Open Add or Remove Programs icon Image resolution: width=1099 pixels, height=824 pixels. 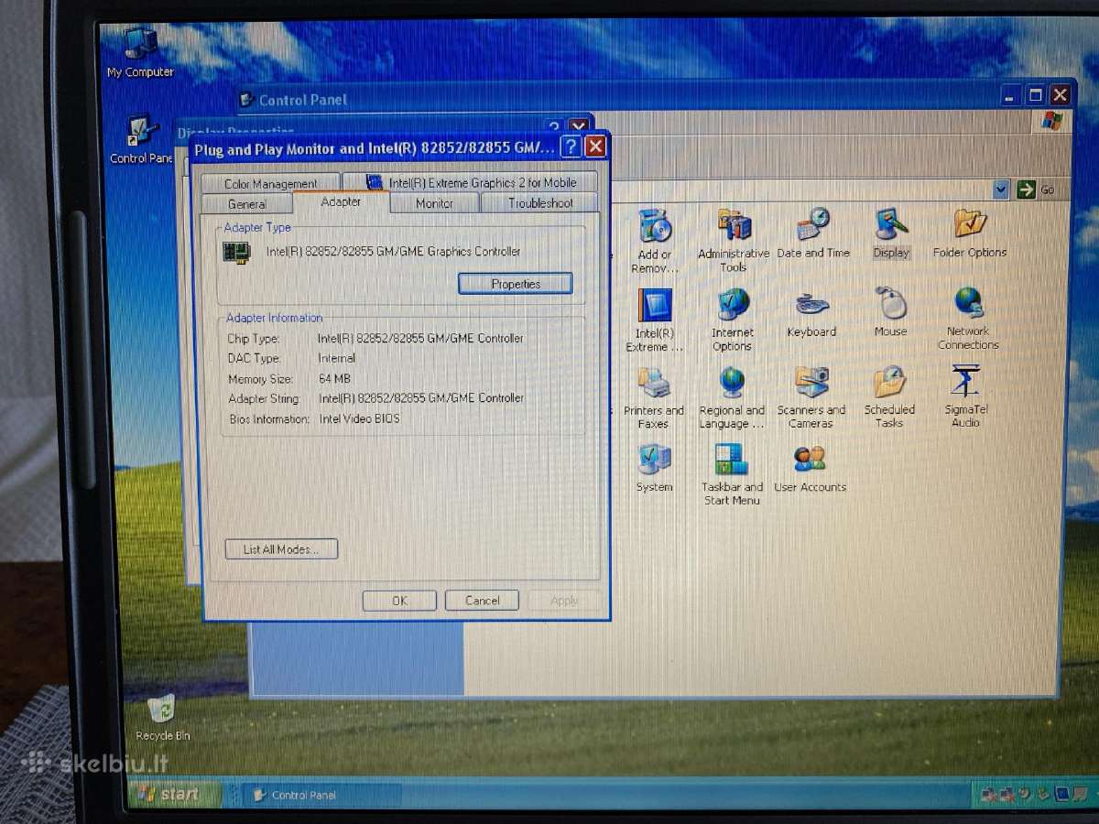(x=654, y=241)
